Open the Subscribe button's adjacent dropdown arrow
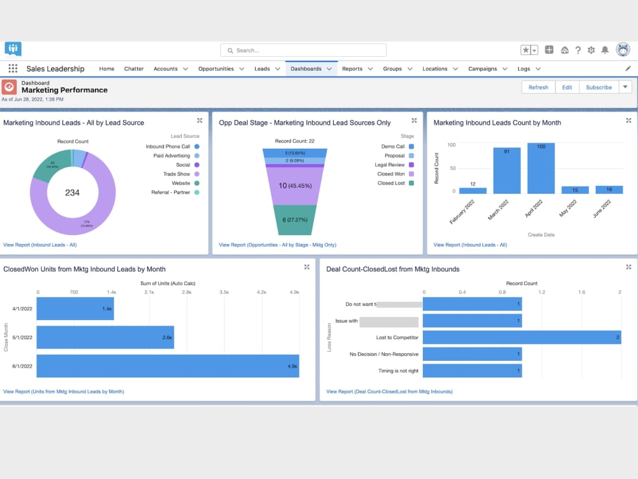Viewport: 638px width, 479px height. tap(626, 87)
